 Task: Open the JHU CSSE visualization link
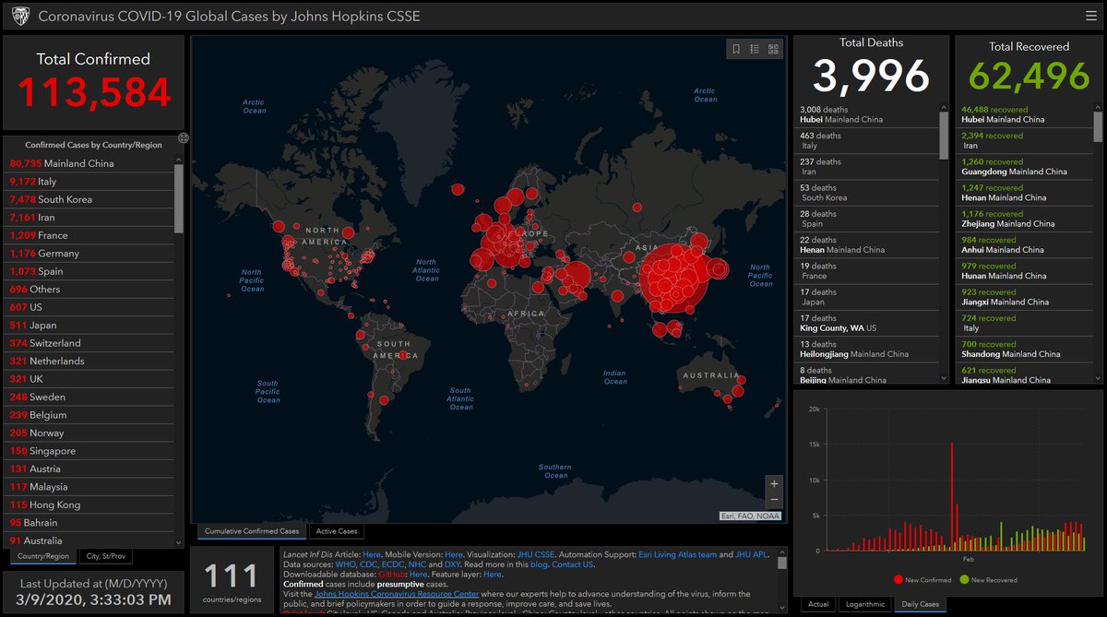point(535,554)
